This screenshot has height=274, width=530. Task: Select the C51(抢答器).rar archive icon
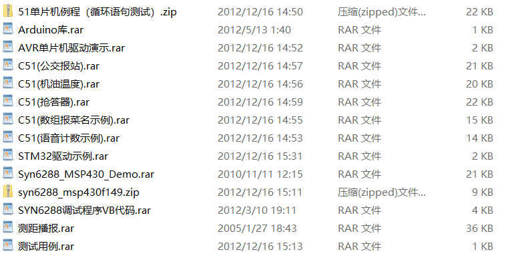8,101
